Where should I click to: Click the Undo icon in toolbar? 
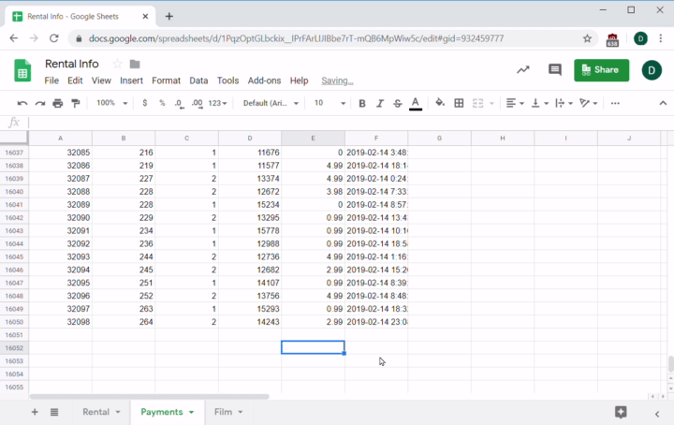click(22, 103)
